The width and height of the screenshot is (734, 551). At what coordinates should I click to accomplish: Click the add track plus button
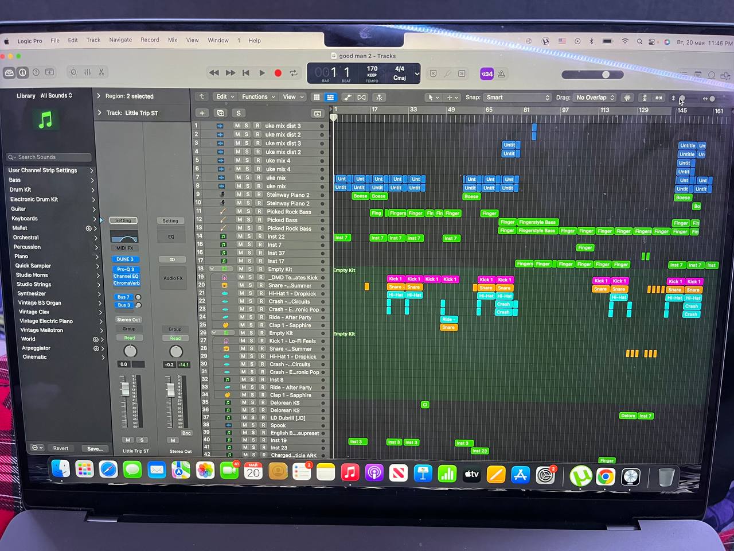coord(202,113)
